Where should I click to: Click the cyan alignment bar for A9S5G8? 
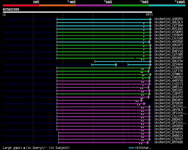click(x=103, y=42)
